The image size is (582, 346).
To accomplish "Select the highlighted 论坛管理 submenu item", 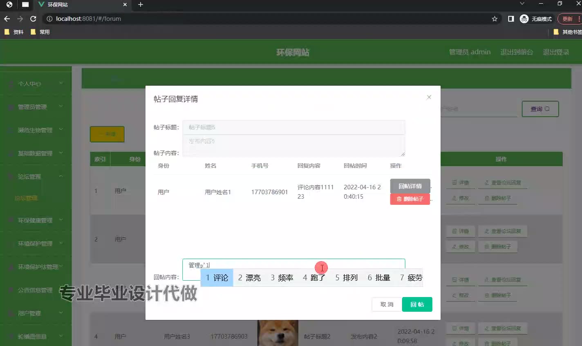I will click(x=26, y=198).
